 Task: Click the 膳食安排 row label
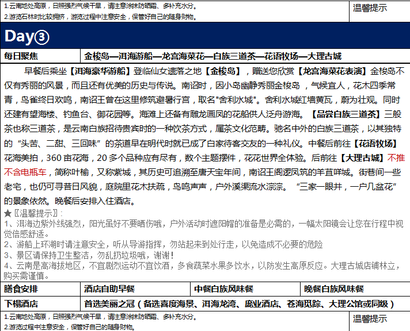click(x=21, y=288)
